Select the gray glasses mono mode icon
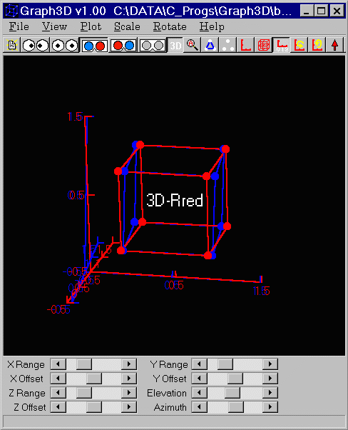 (x=153, y=45)
